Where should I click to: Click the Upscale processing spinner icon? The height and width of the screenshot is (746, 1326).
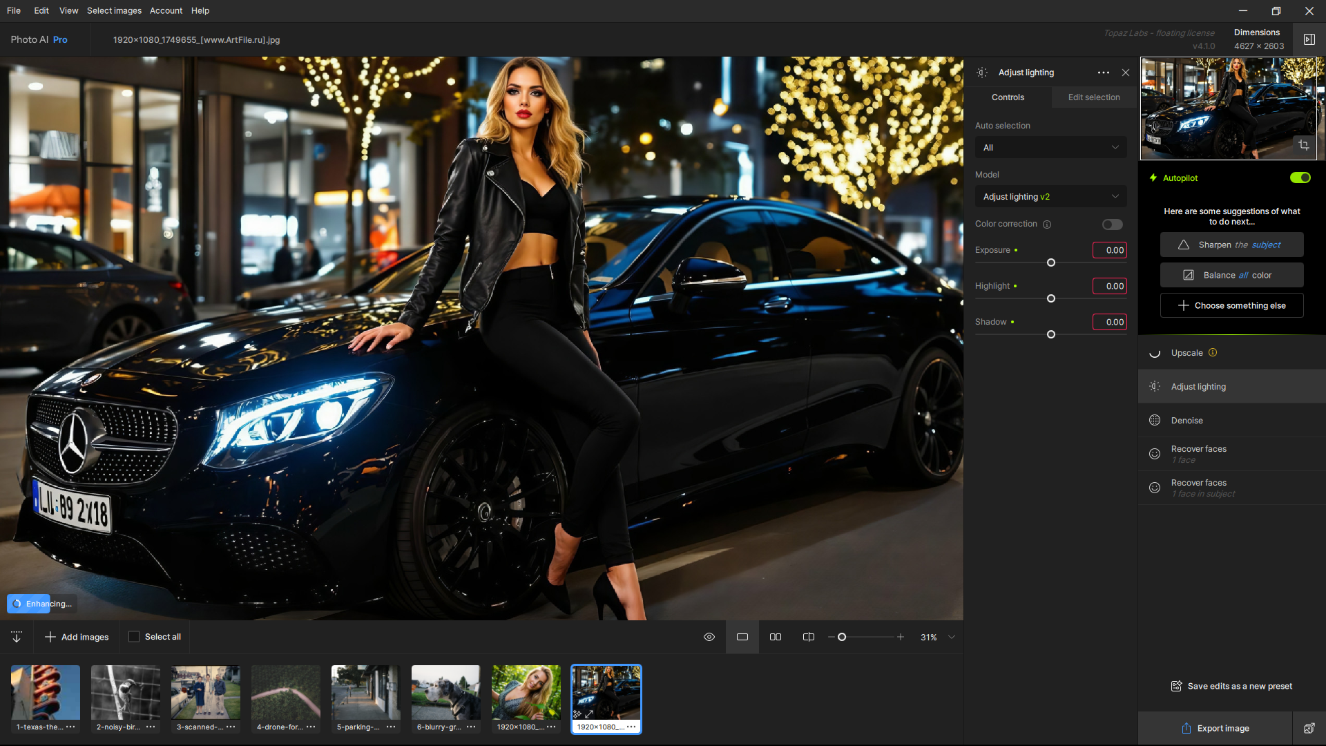pos(1155,353)
